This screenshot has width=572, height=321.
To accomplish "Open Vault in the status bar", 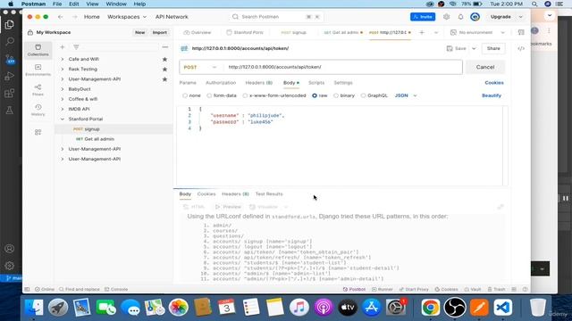I will tap(473, 289).
